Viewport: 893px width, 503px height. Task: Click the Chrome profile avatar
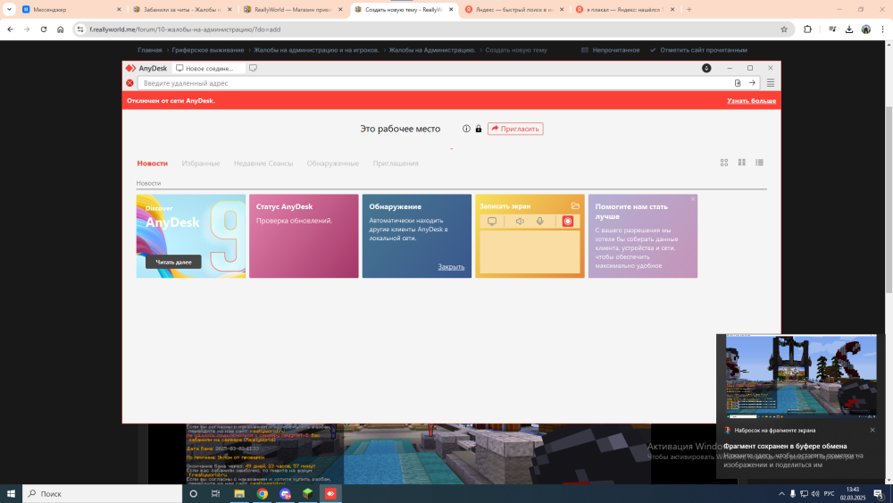coord(866,29)
